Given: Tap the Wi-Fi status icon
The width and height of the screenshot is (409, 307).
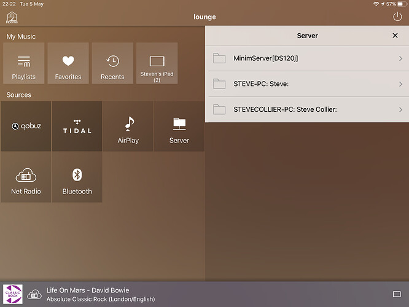Looking at the screenshot, I should point(376,4).
